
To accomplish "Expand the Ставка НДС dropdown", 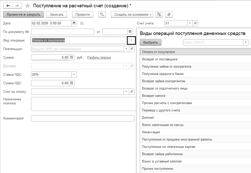I will 74,74.
